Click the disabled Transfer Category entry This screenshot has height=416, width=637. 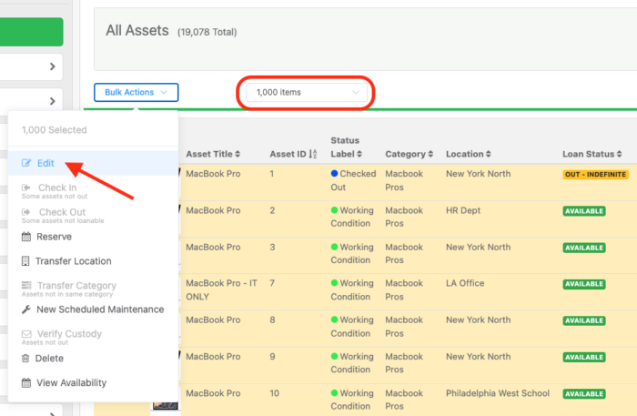click(93, 289)
